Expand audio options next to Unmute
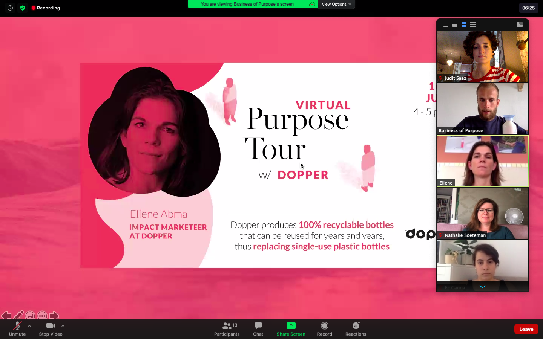 pos(29,326)
